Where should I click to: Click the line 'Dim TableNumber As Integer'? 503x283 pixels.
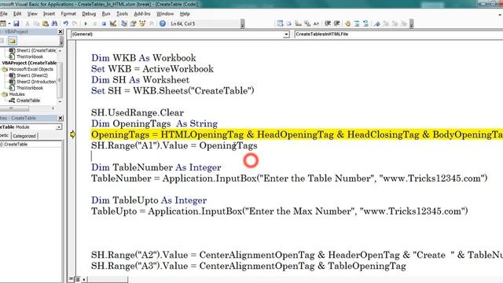(x=156, y=167)
